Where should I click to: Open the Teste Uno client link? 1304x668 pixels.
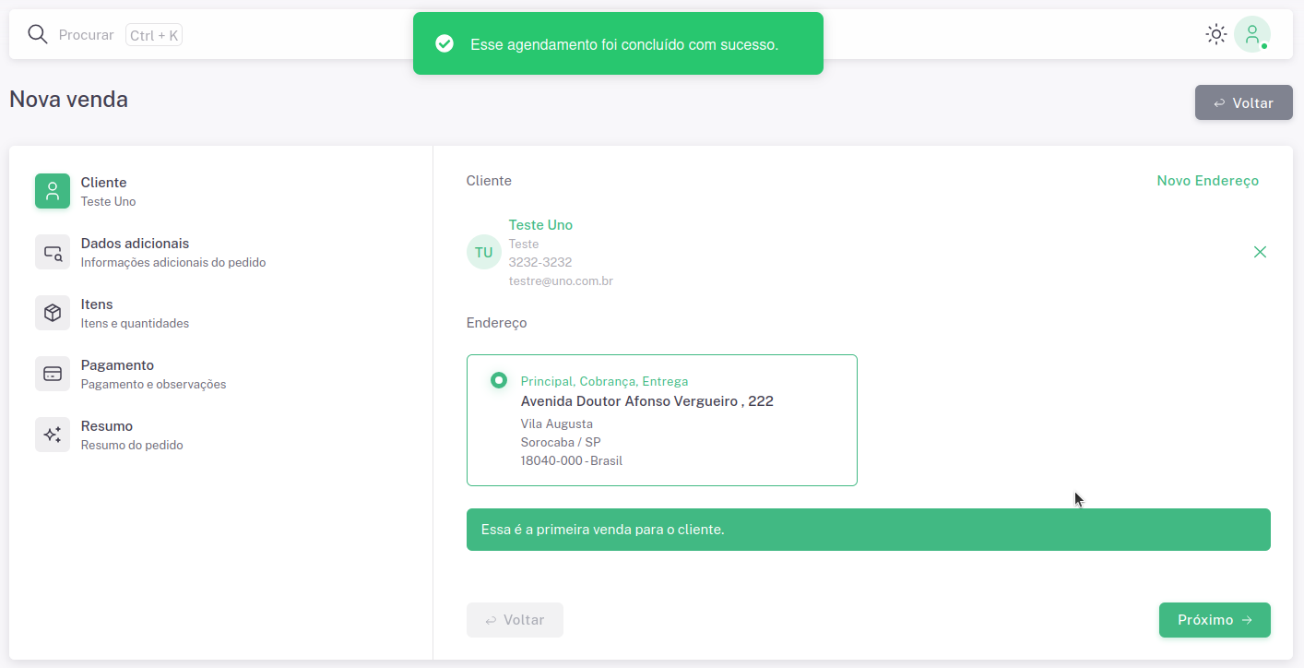540,225
